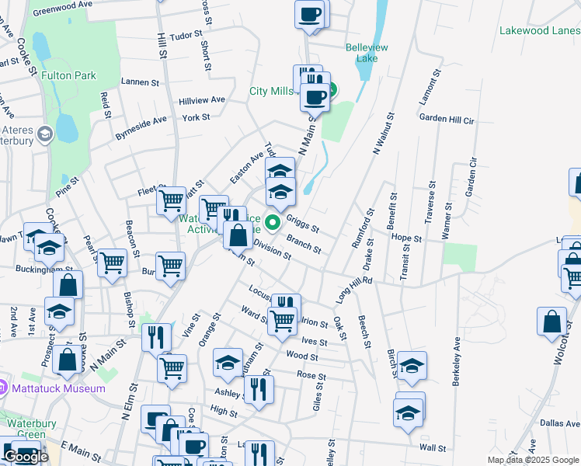Select the Ateres school pin near Fulton Park
The image size is (581, 466).
click(x=45, y=135)
